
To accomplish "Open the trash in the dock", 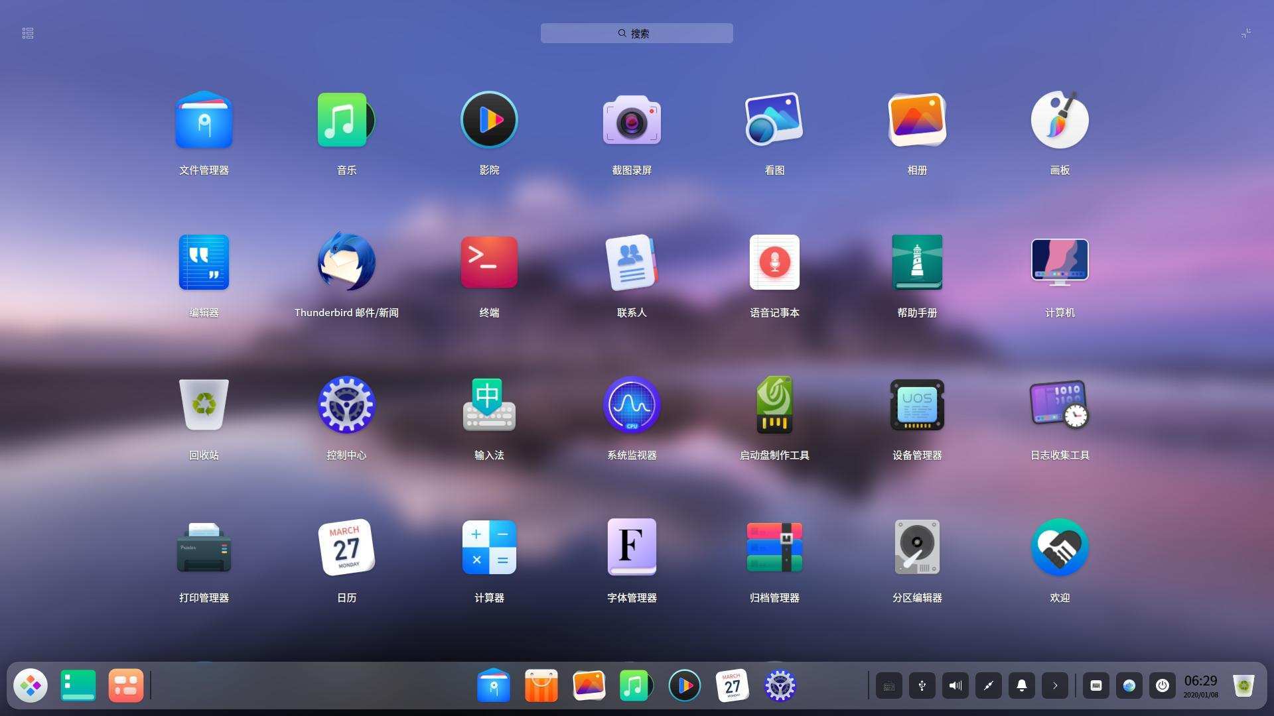I will 1243,686.
